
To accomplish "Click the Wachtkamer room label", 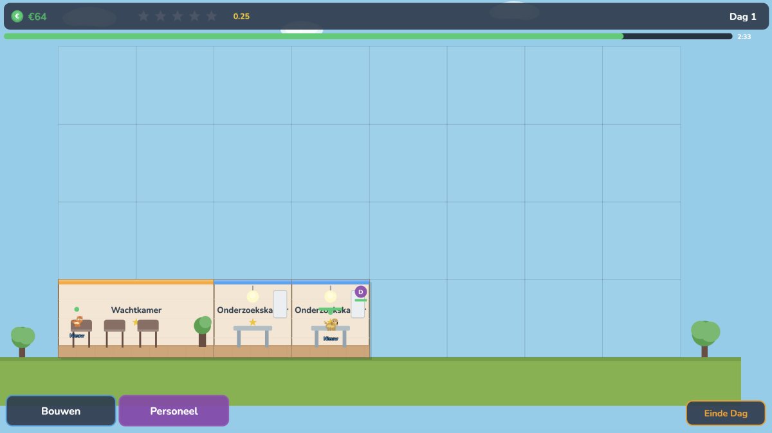I will (x=136, y=310).
